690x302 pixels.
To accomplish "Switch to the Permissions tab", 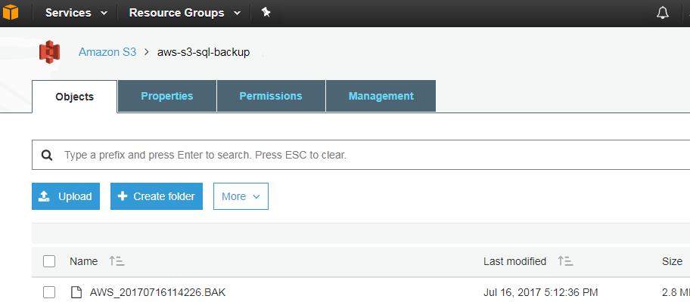I will pyautogui.click(x=271, y=96).
